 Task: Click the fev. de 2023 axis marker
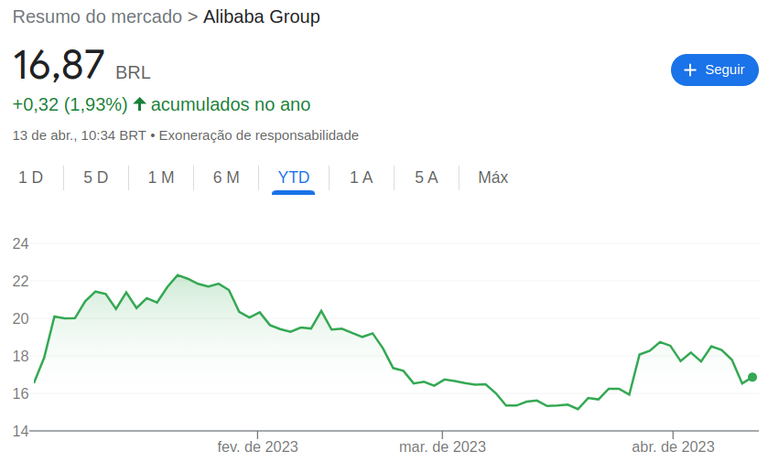(257, 446)
